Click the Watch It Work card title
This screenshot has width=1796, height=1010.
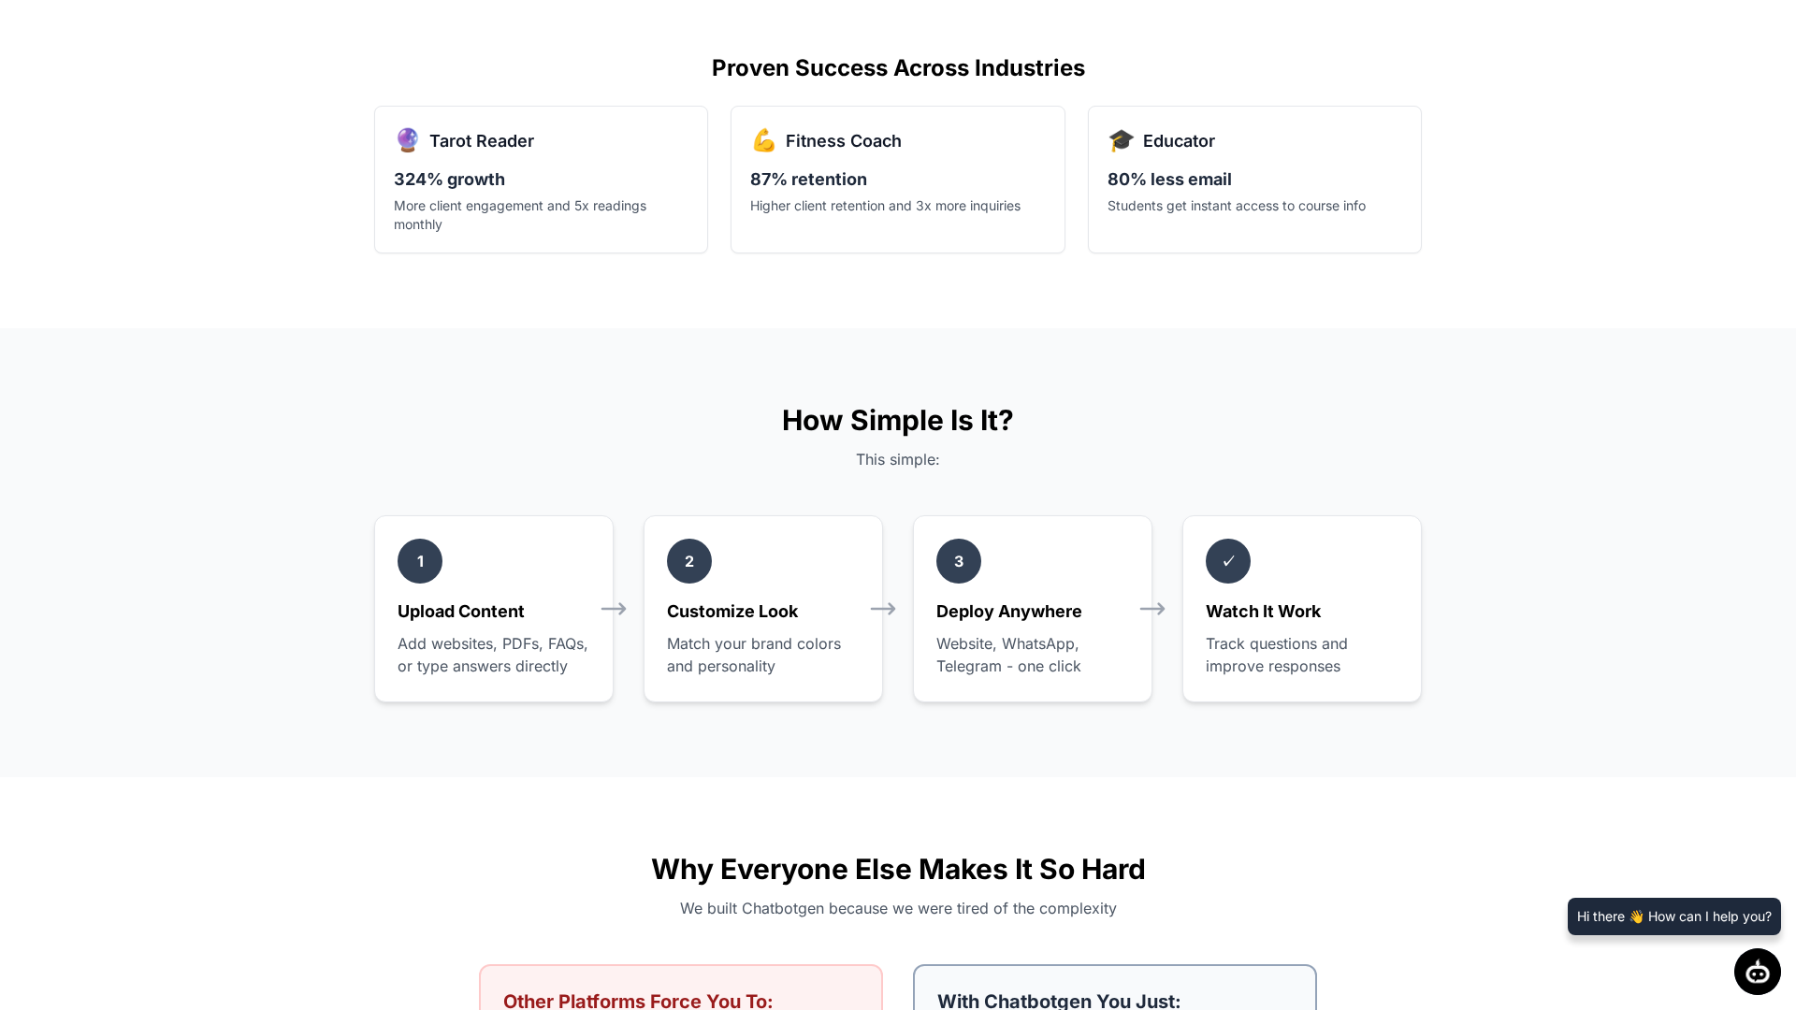pyautogui.click(x=1263, y=612)
